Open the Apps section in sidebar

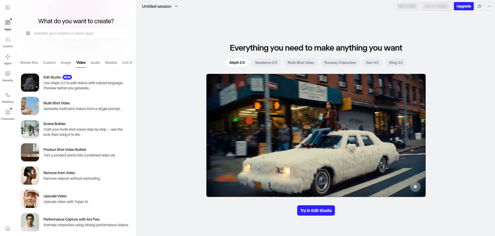click(8, 25)
